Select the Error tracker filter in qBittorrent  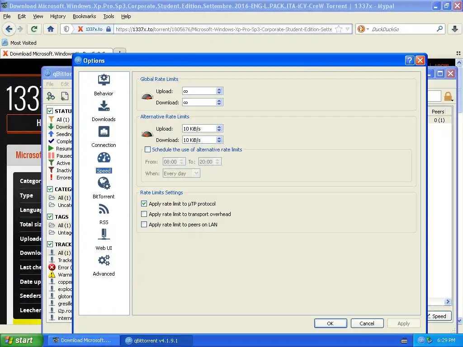60,267
